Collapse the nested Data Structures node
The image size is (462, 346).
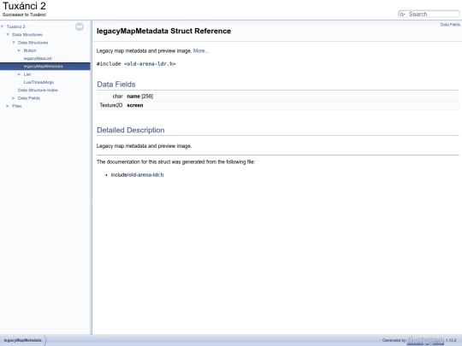coord(14,43)
